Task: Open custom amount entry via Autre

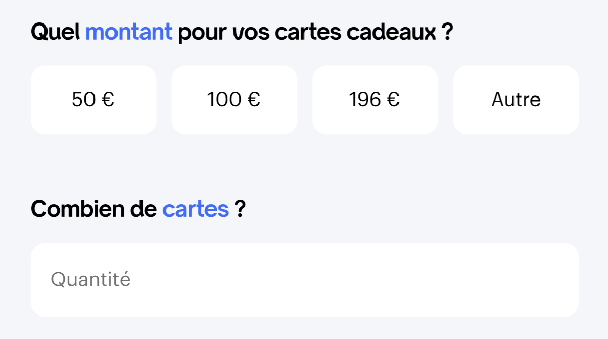Action: pyautogui.click(x=516, y=100)
